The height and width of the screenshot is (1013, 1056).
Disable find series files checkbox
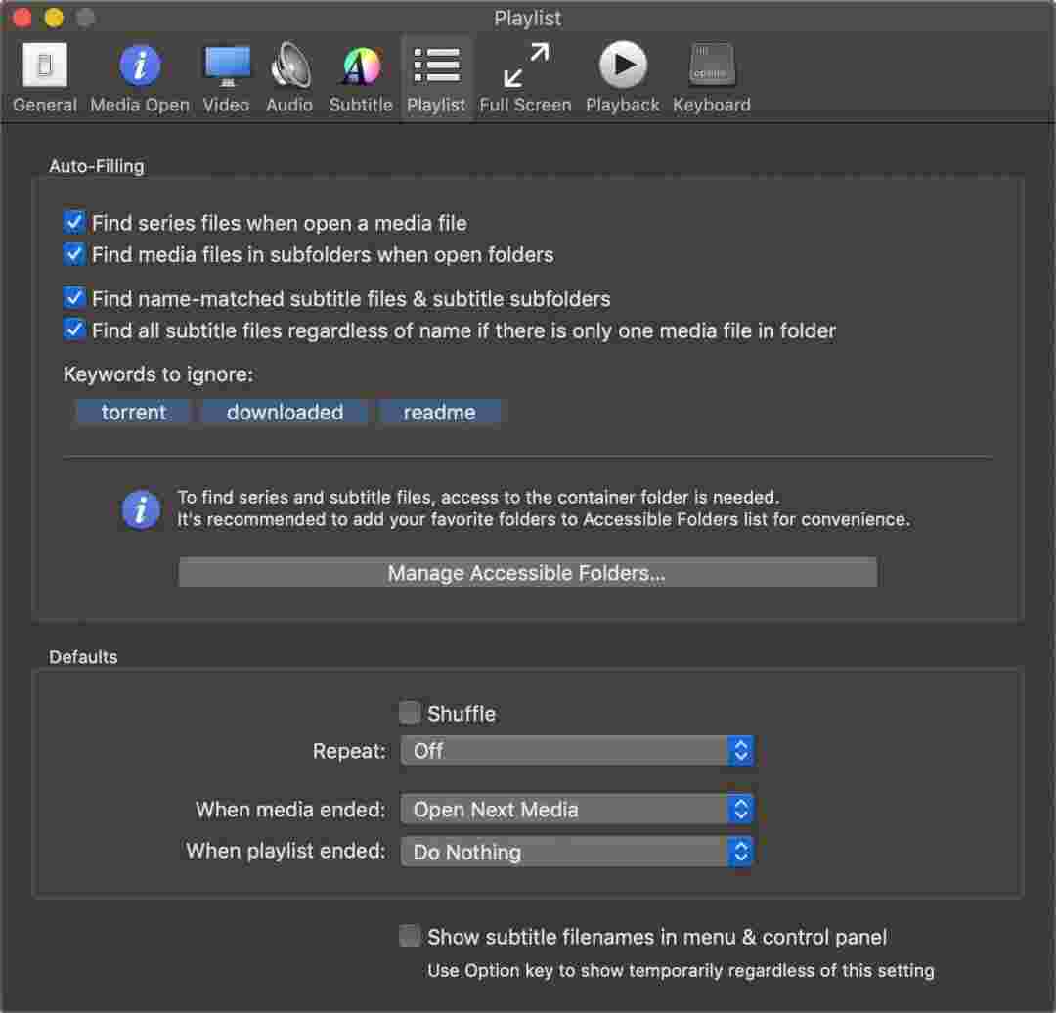(74, 223)
